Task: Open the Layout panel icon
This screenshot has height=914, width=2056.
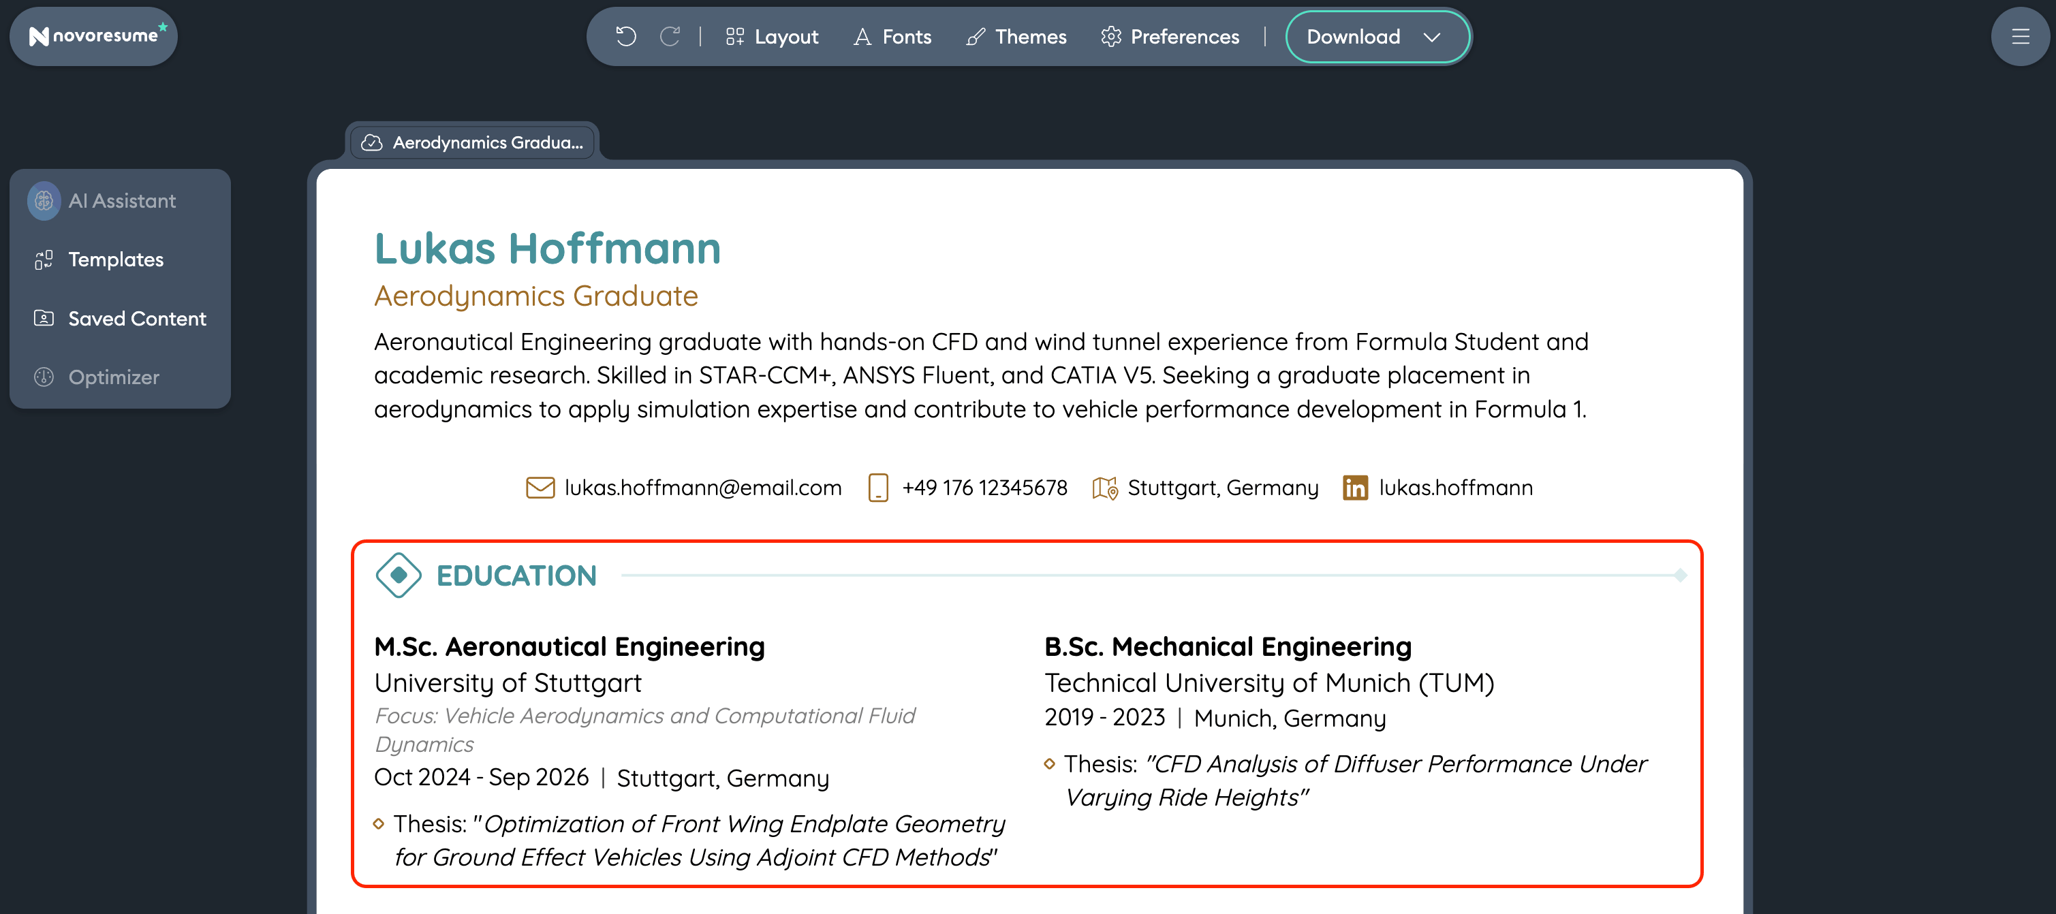Action: (x=735, y=36)
